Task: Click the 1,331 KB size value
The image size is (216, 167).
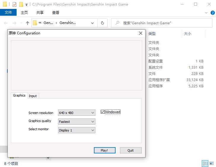Action: 196,68
